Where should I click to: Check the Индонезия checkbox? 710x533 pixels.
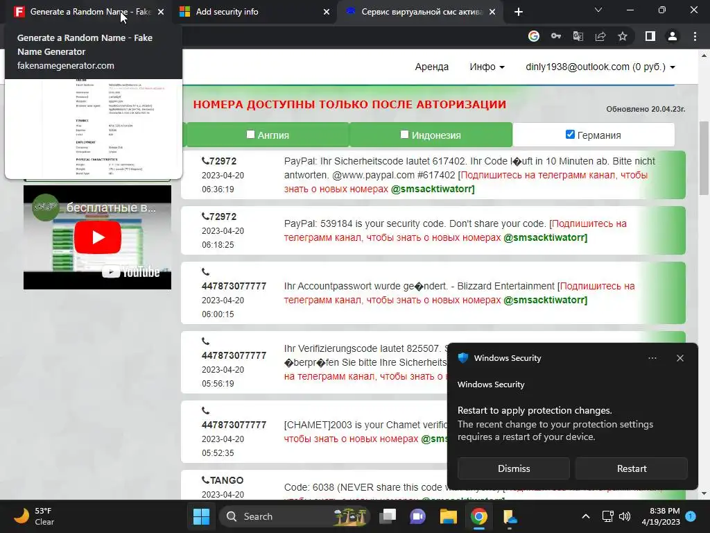pos(404,134)
